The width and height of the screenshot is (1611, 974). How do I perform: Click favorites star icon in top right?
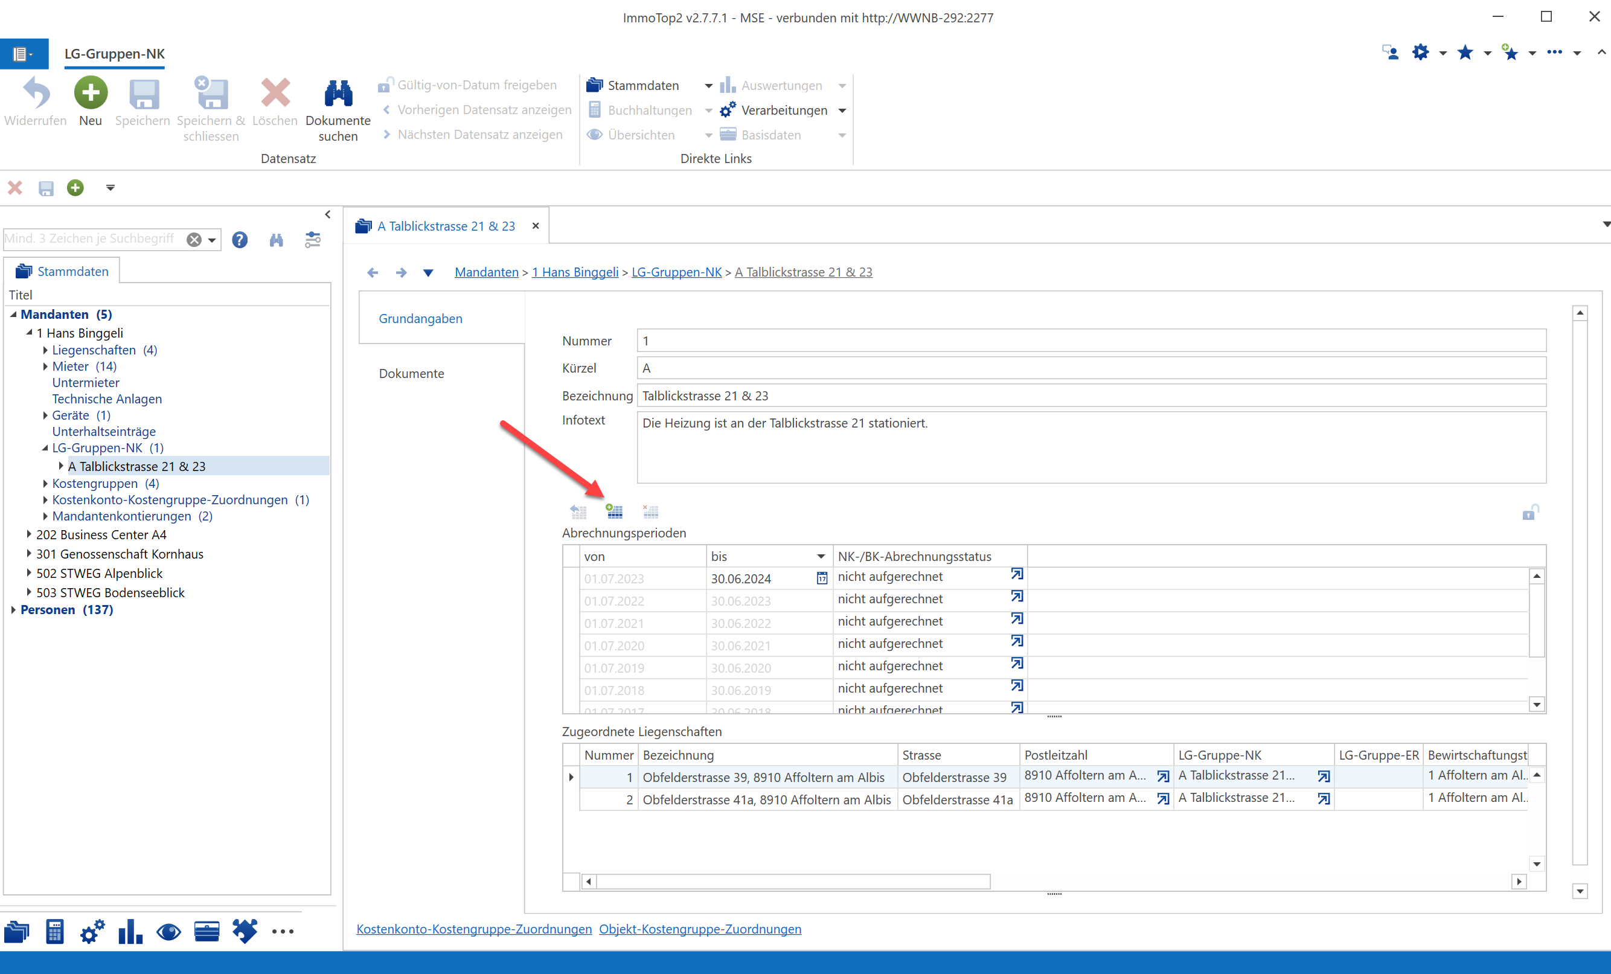click(x=1465, y=53)
